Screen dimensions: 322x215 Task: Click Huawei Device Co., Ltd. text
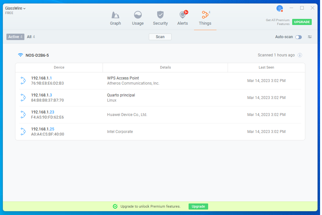(x=127, y=115)
